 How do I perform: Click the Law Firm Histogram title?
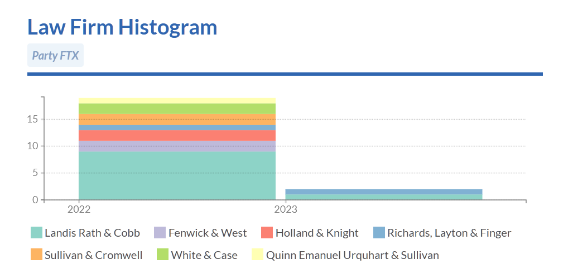click(x=122, y=27)
